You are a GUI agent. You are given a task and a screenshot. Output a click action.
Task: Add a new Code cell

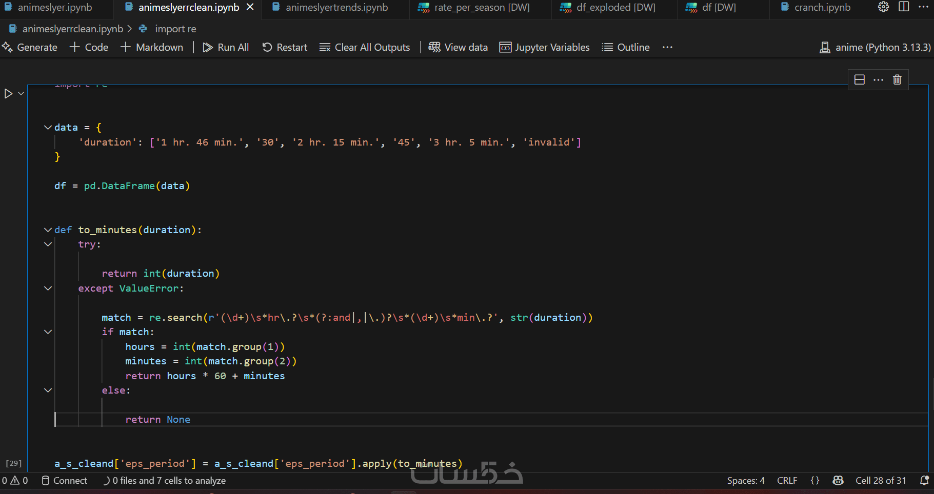(89, 47)
